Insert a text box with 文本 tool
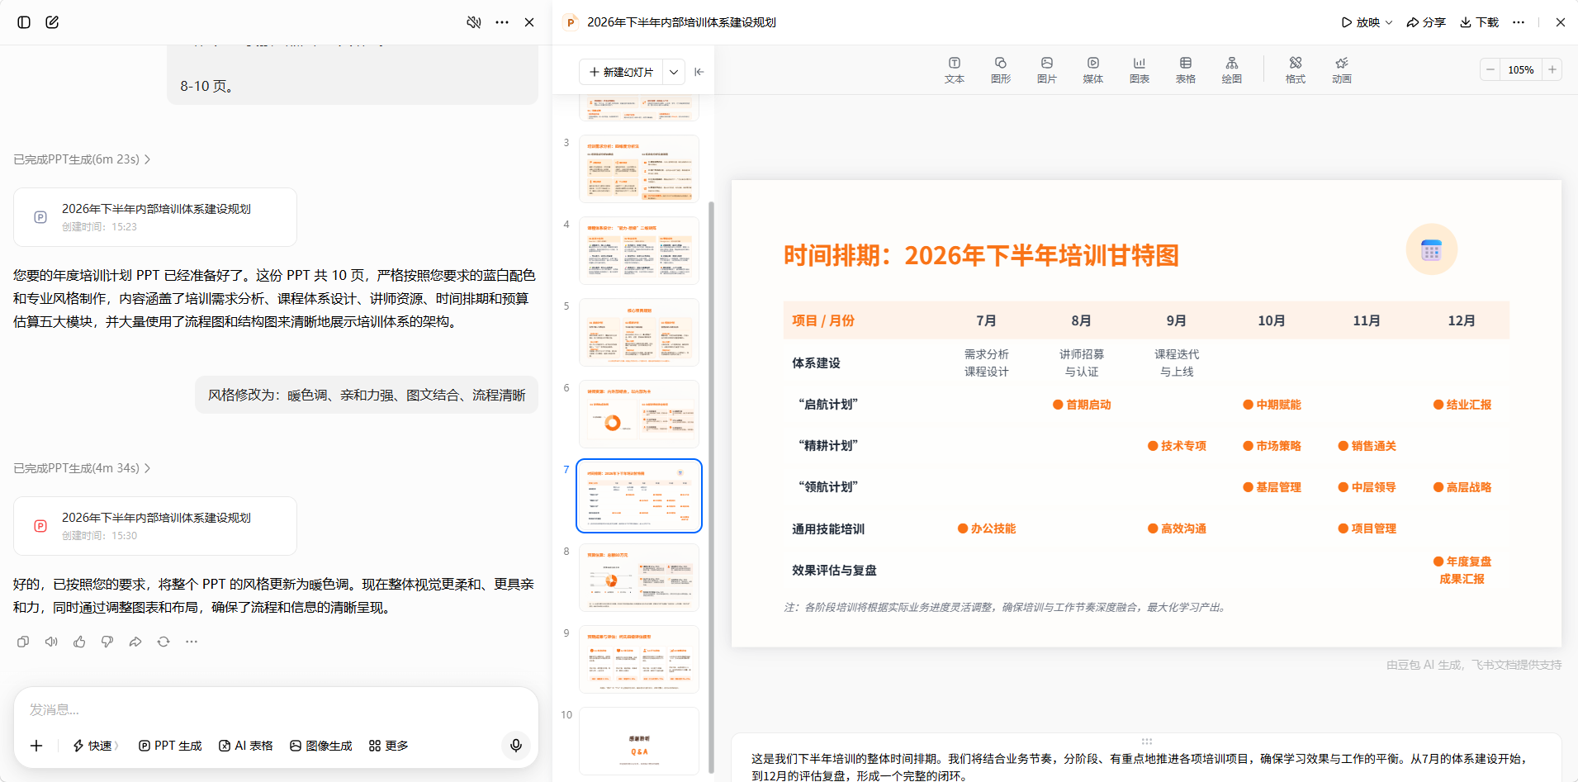 pos(954,70)
